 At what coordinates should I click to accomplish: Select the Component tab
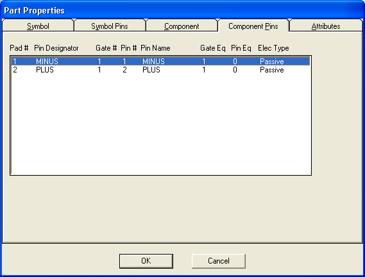click(182, 26)
